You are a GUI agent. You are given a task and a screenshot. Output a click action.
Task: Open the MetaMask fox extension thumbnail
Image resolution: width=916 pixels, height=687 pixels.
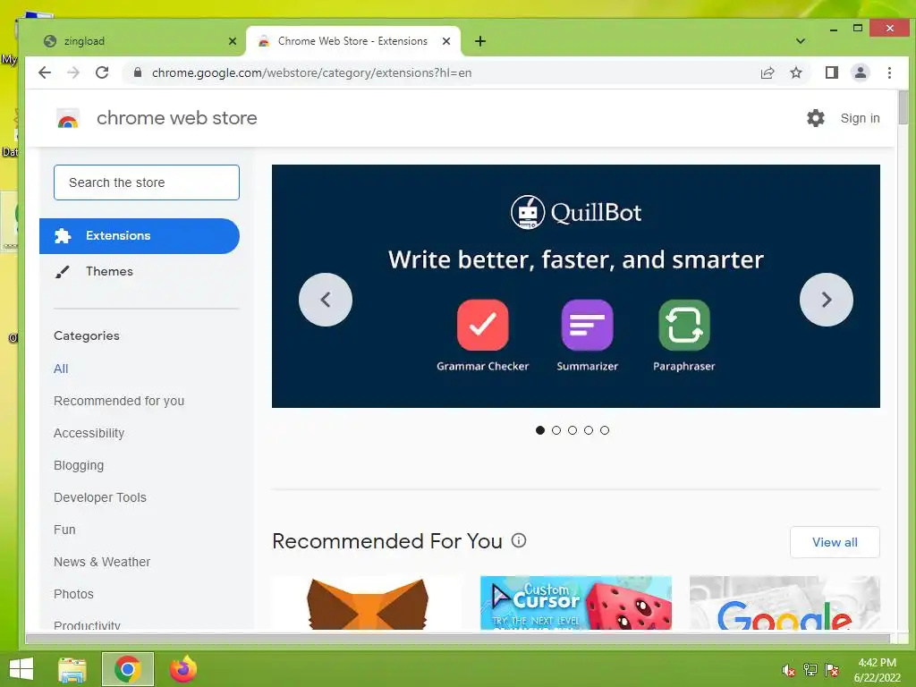[368, 602]
